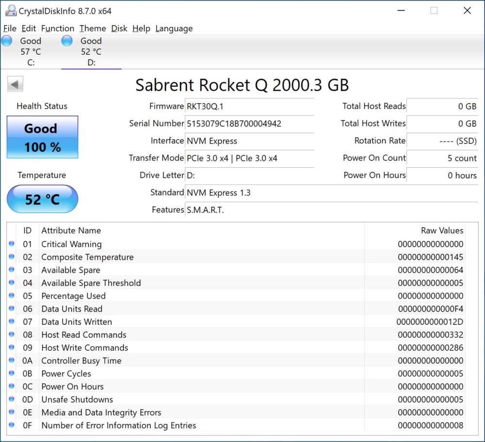This screenshot has width=485, height=442.
Task: Click status dot for Power Cycles row
Action: tap(12, 373)
